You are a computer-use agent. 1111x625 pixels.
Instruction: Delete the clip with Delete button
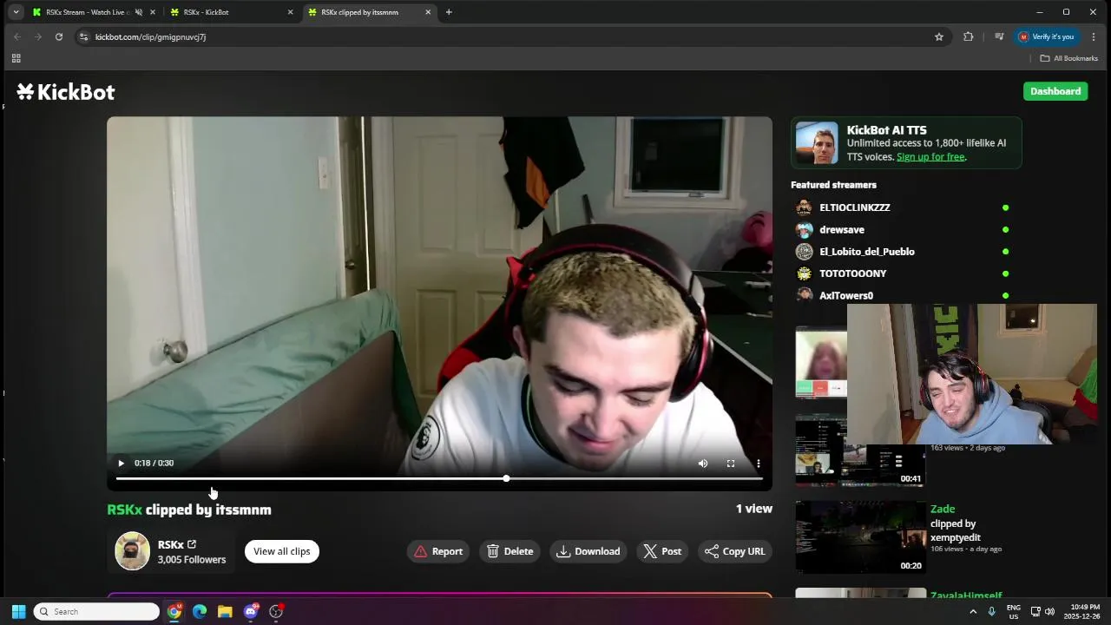point(510,551)
